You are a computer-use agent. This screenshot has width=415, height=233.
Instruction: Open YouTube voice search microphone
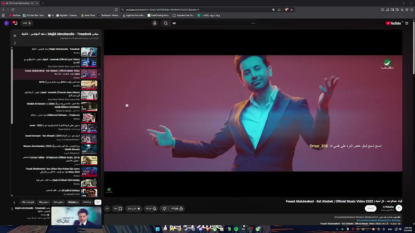point(155,23)
